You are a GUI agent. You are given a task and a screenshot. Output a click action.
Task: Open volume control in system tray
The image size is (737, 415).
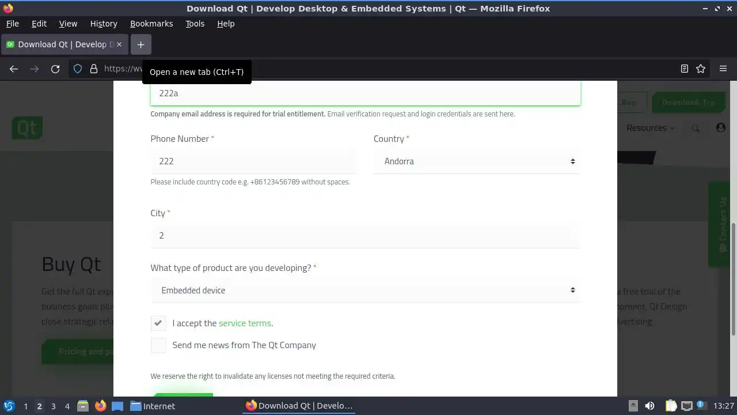coord(649,406)
